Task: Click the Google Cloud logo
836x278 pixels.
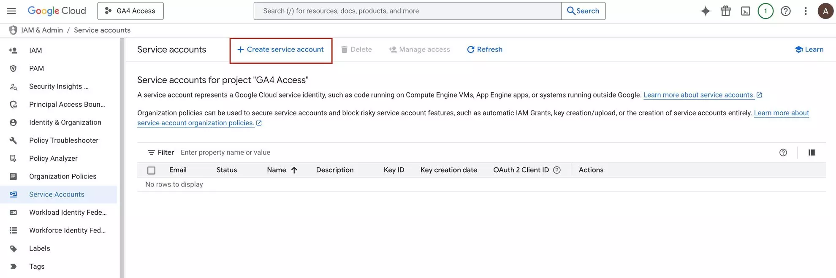Action: 57,11
